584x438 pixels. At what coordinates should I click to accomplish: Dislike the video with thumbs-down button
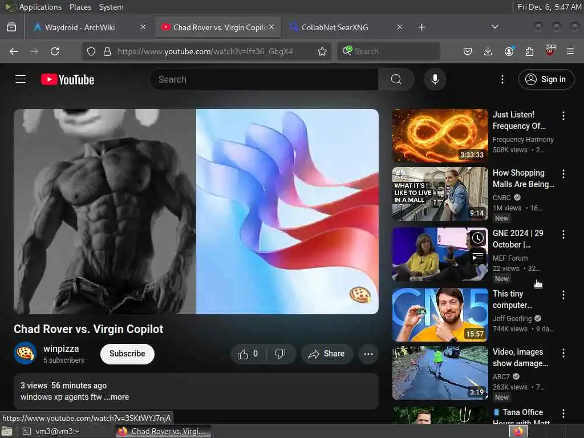coord(281,354)
